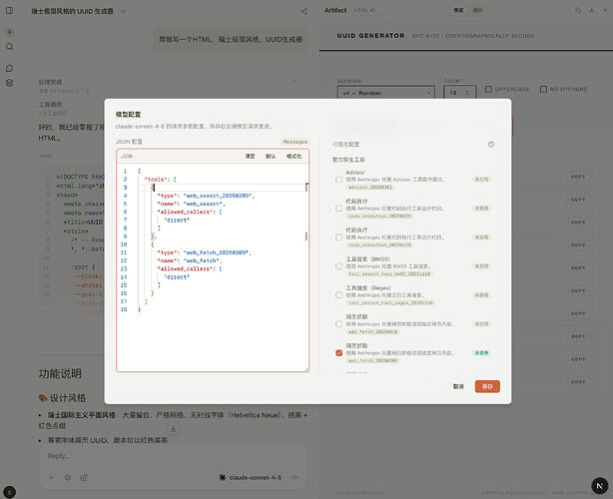Image resolution: width=613 pixels, height=499 pixels.
Task: Click the Reply input box
Action: (172, 456)
